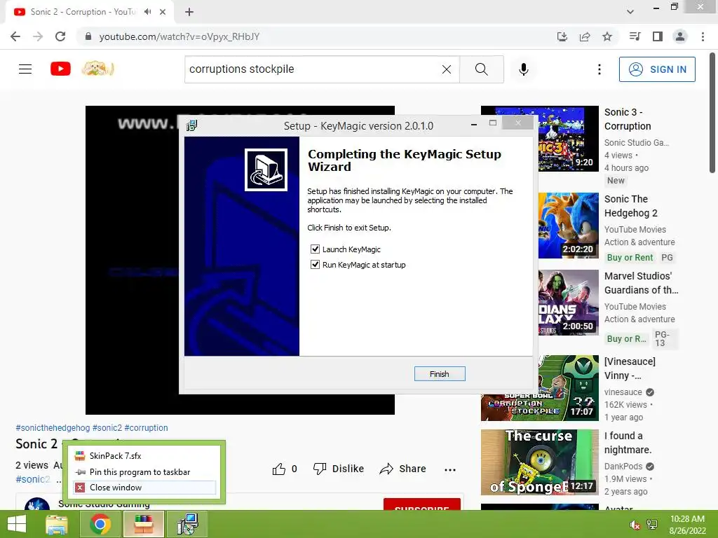The width and height of the screenshot is (718, 538).
Task: Go back to previous page in Chrome
Action: click(15, 36)
